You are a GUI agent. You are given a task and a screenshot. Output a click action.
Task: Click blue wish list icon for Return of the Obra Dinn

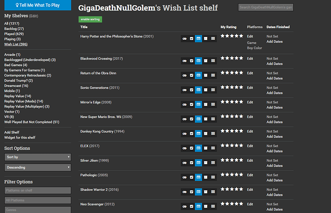[x=199, y=75]
